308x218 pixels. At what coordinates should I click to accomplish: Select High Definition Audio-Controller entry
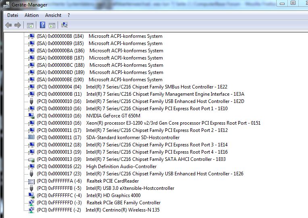[x=96, y=167]
